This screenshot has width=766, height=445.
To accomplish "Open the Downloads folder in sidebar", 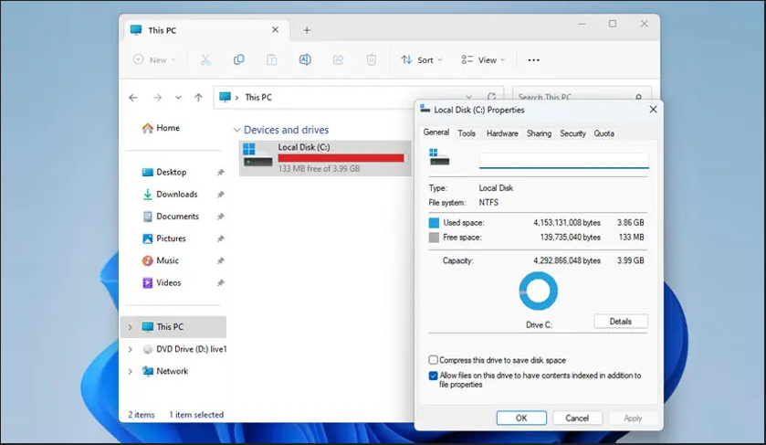I will point(175,195).
